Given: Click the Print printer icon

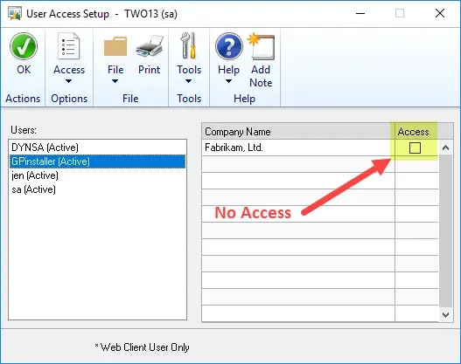Looking at the screenshot, I should point(150,46).
